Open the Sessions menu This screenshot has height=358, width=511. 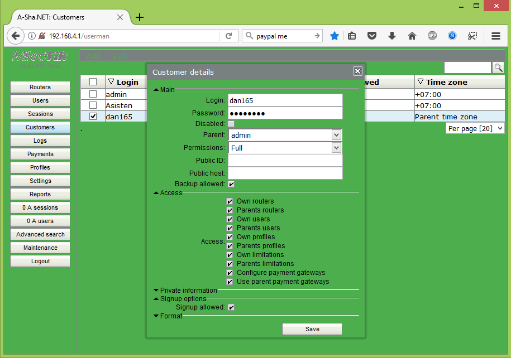(x=40, y=114)
